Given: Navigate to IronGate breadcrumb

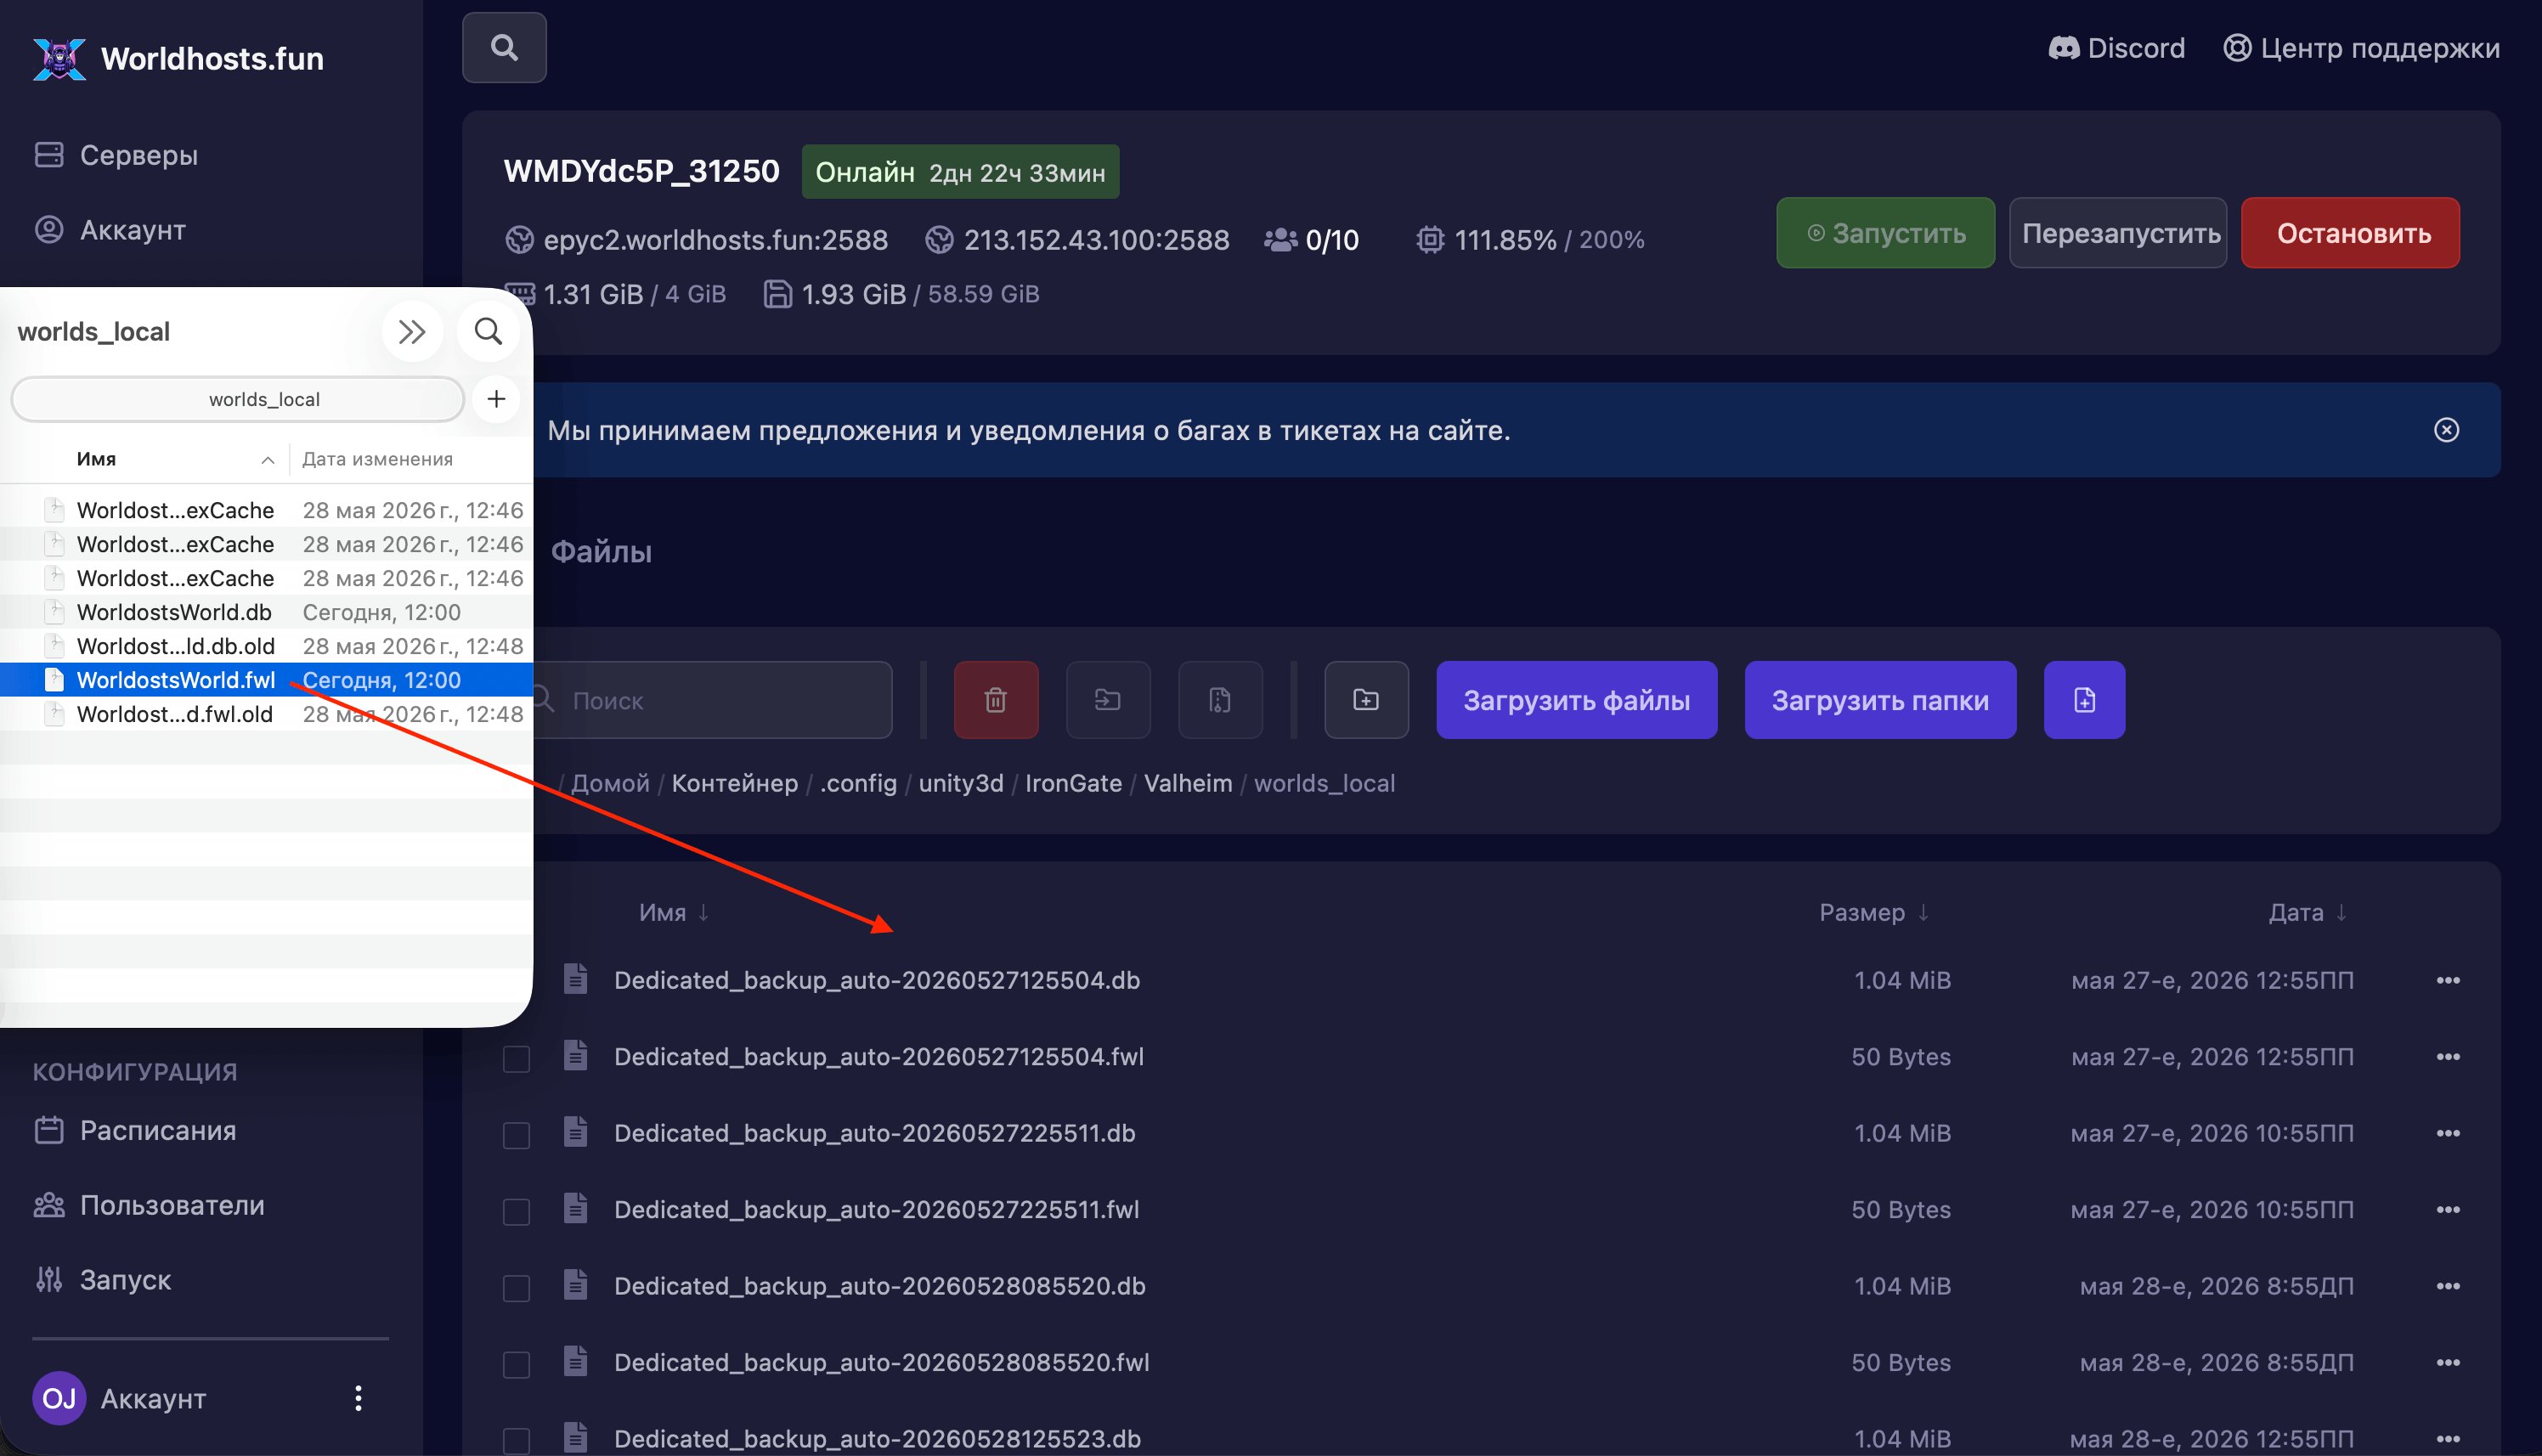Looking at the screenshot, I should [x=1073, y=783].
